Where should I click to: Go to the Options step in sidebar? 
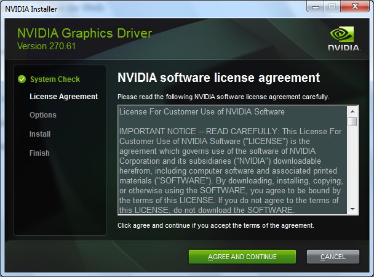[43, 115]
